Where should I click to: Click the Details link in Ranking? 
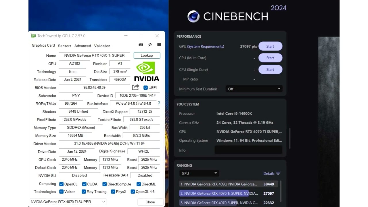coord(269,173)
